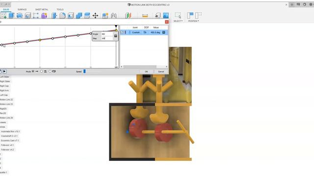Image resolution: width=314 pixels, height=176 pixels.
Task: Open the Create Form purple icon
Action: pyautogui.click(x=44, y=16)
